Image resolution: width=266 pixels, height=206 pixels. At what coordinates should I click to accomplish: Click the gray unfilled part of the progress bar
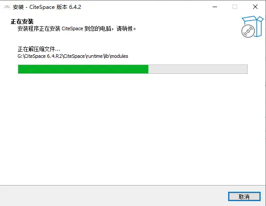[198, 69]
